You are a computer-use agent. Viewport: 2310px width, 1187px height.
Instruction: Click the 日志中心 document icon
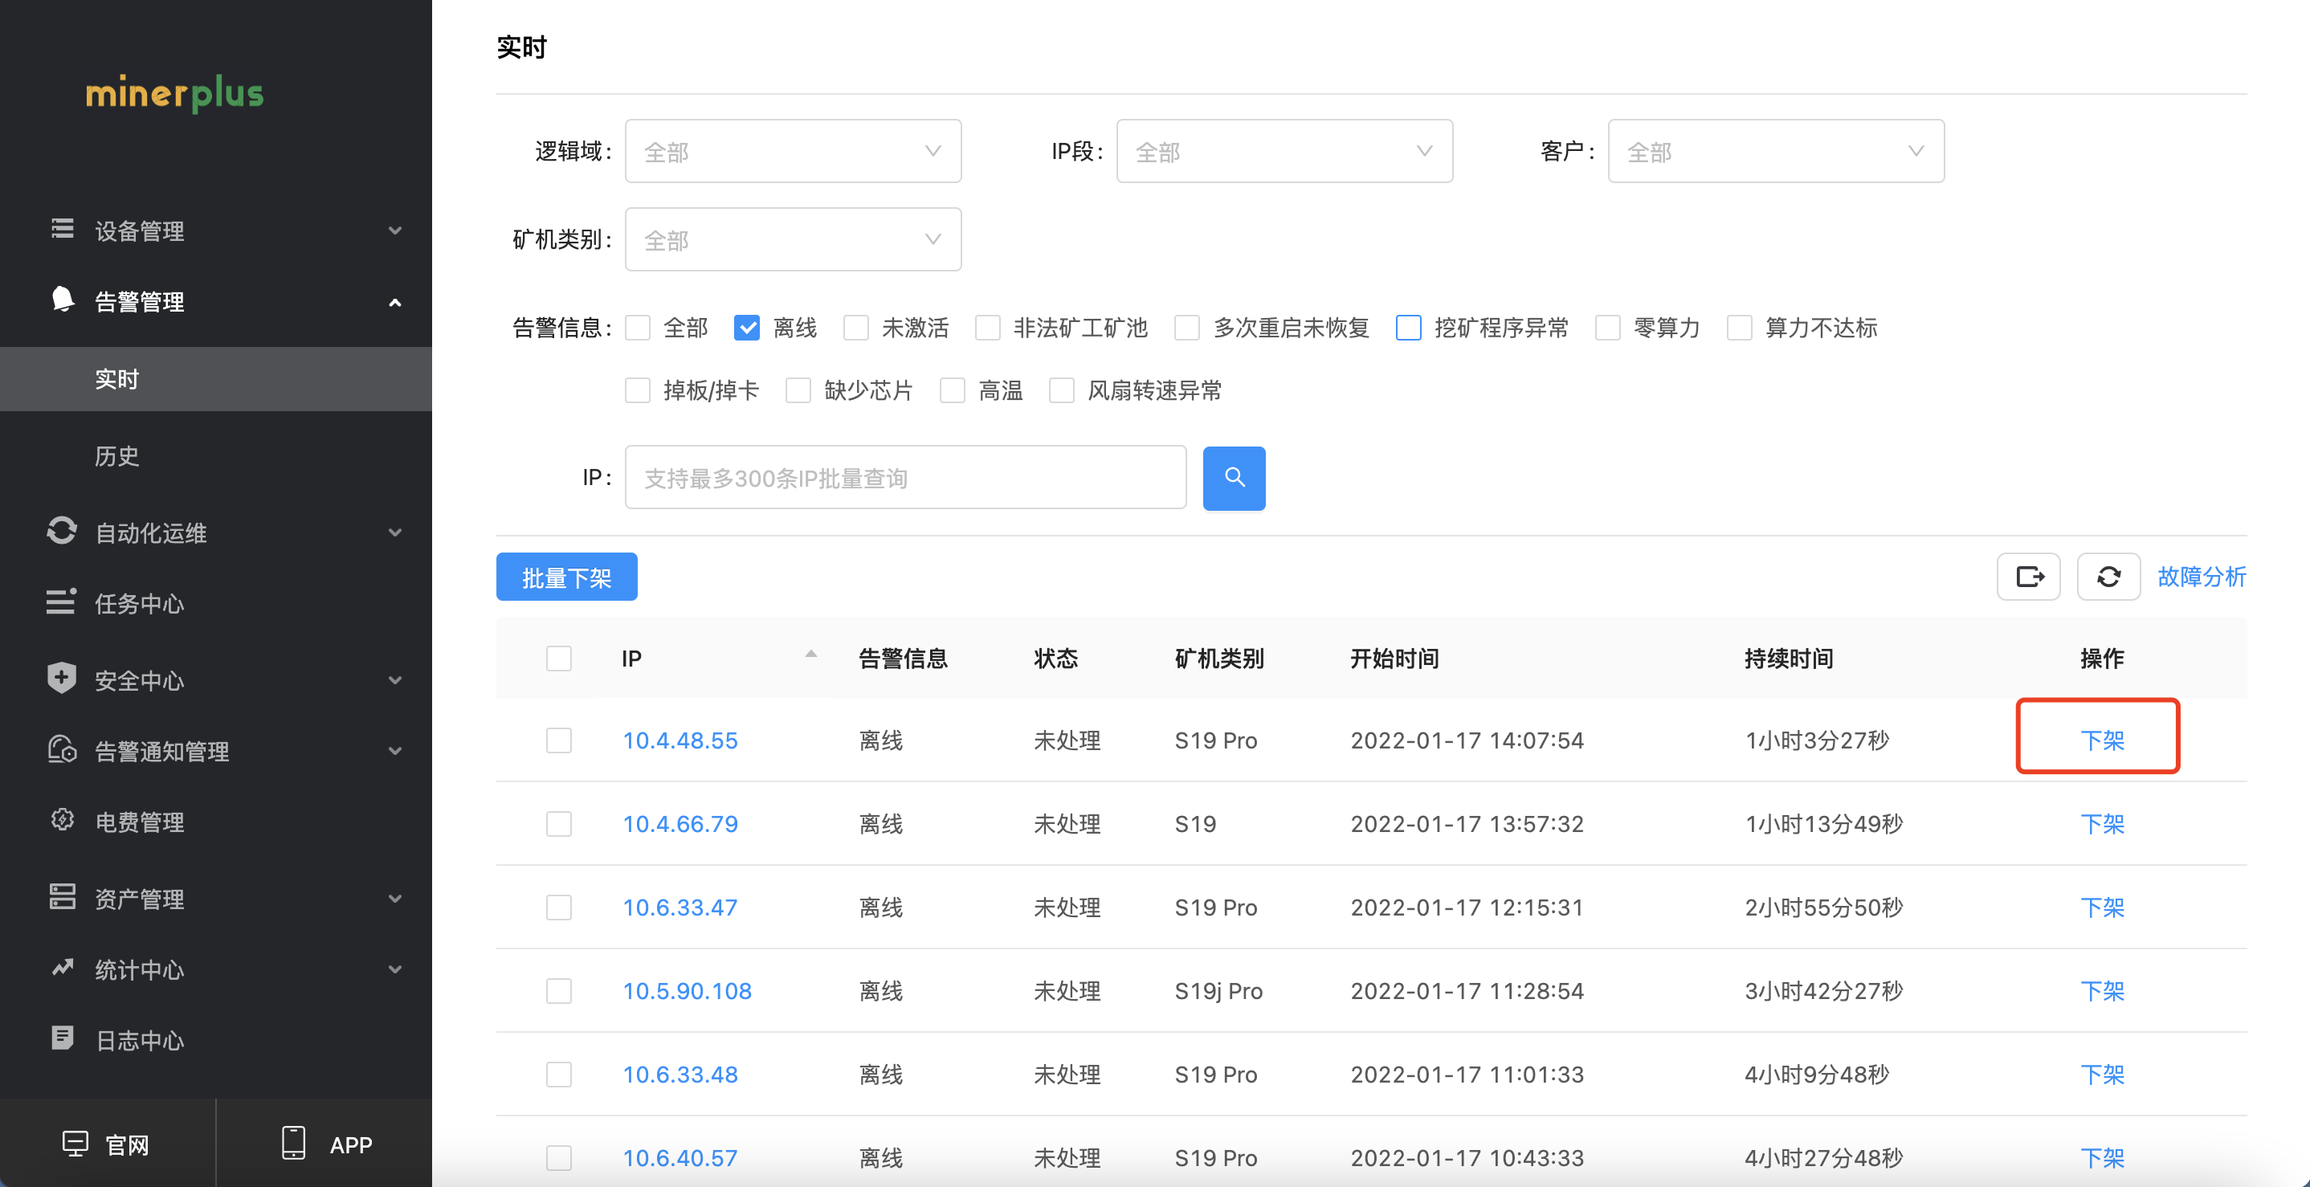(x=62, y=1038)
